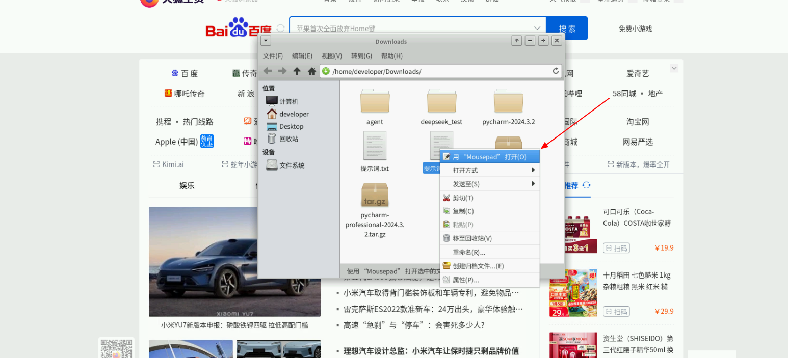Select 重命名(R)... menu entry
Screen dimensions: 788x358
(489, 252)
